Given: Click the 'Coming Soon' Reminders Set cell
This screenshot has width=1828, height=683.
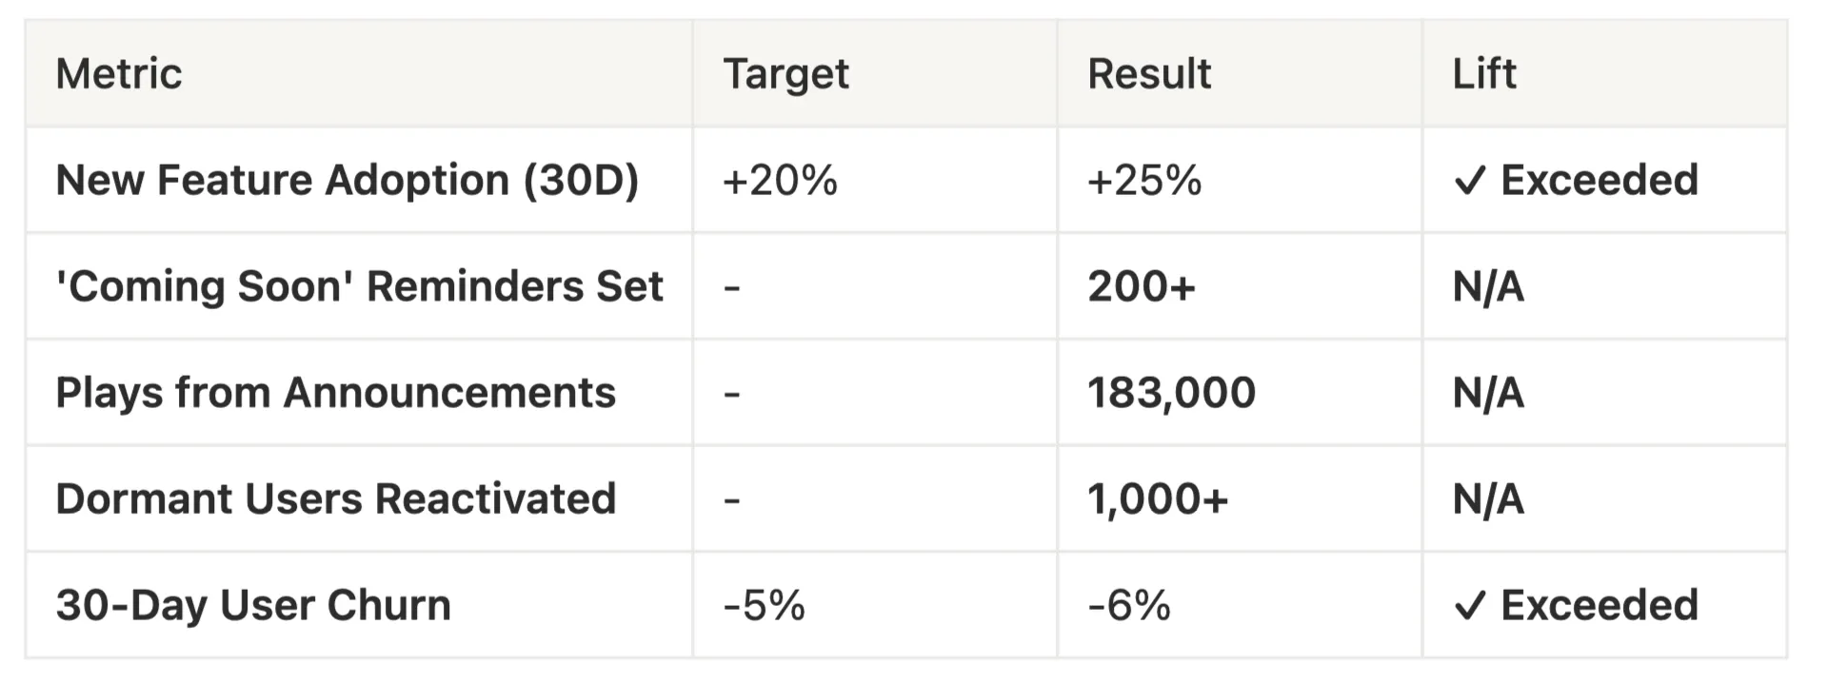Looking at the screenshot, I should [359, 286].
